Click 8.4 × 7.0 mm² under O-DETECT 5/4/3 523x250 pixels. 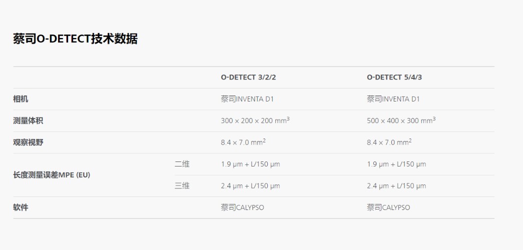point(389,142)
